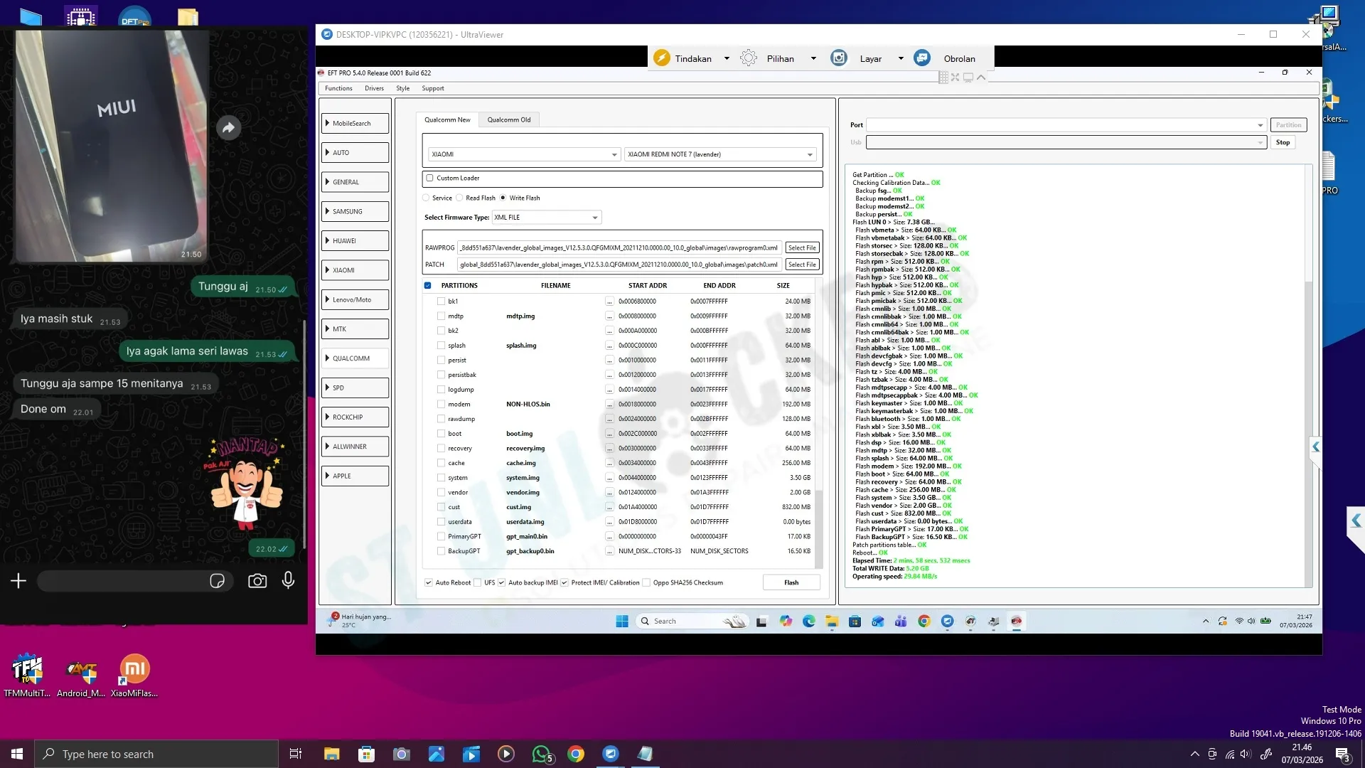
Task: Toggle the Auto Reboot checkbox
Action: click(429, 582)
